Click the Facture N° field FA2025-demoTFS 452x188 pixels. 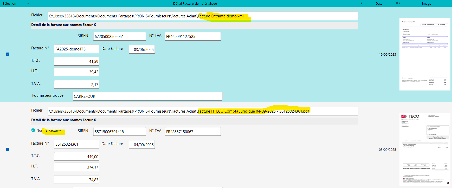click(x=76, y=49)
